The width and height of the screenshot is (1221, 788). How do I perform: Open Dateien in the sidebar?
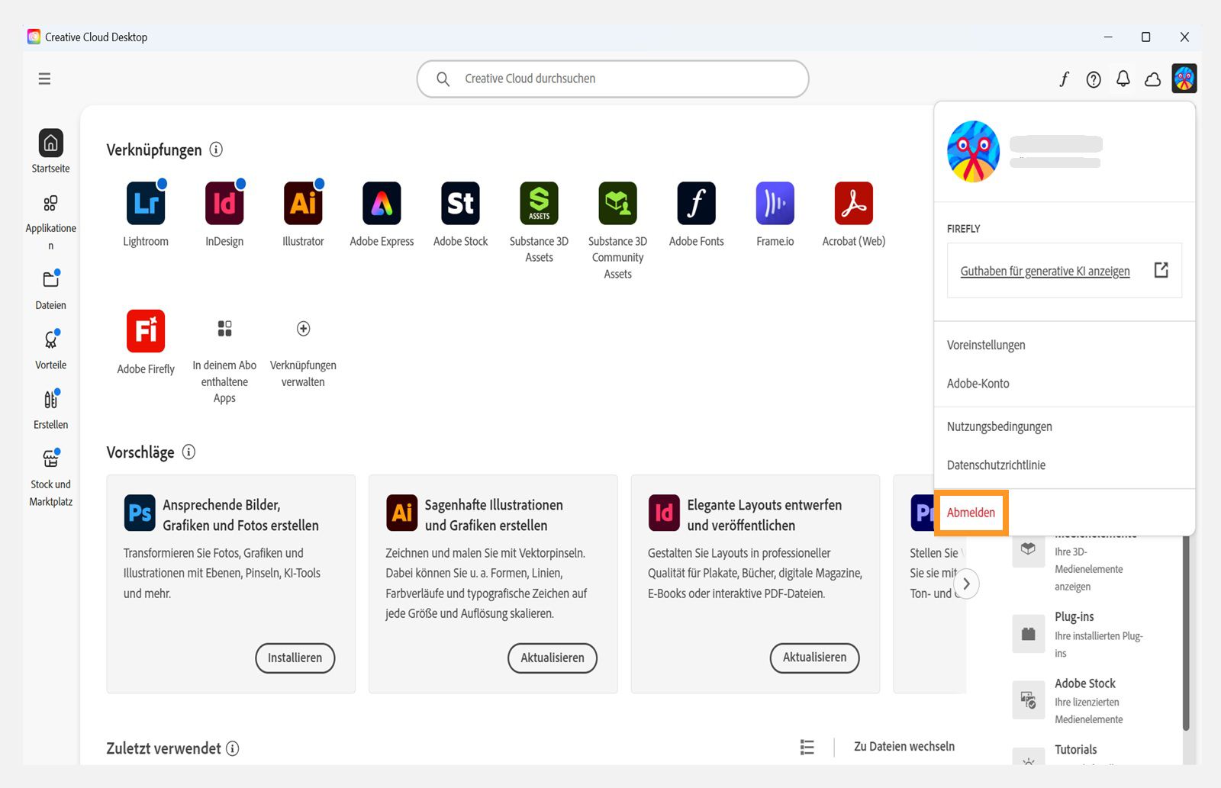pos(50,289)
